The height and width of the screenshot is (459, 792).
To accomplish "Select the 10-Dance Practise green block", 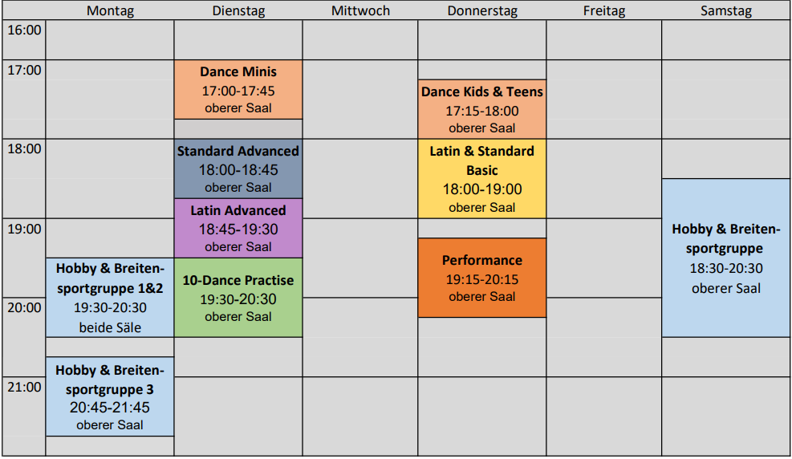I will tap(238, 298).
